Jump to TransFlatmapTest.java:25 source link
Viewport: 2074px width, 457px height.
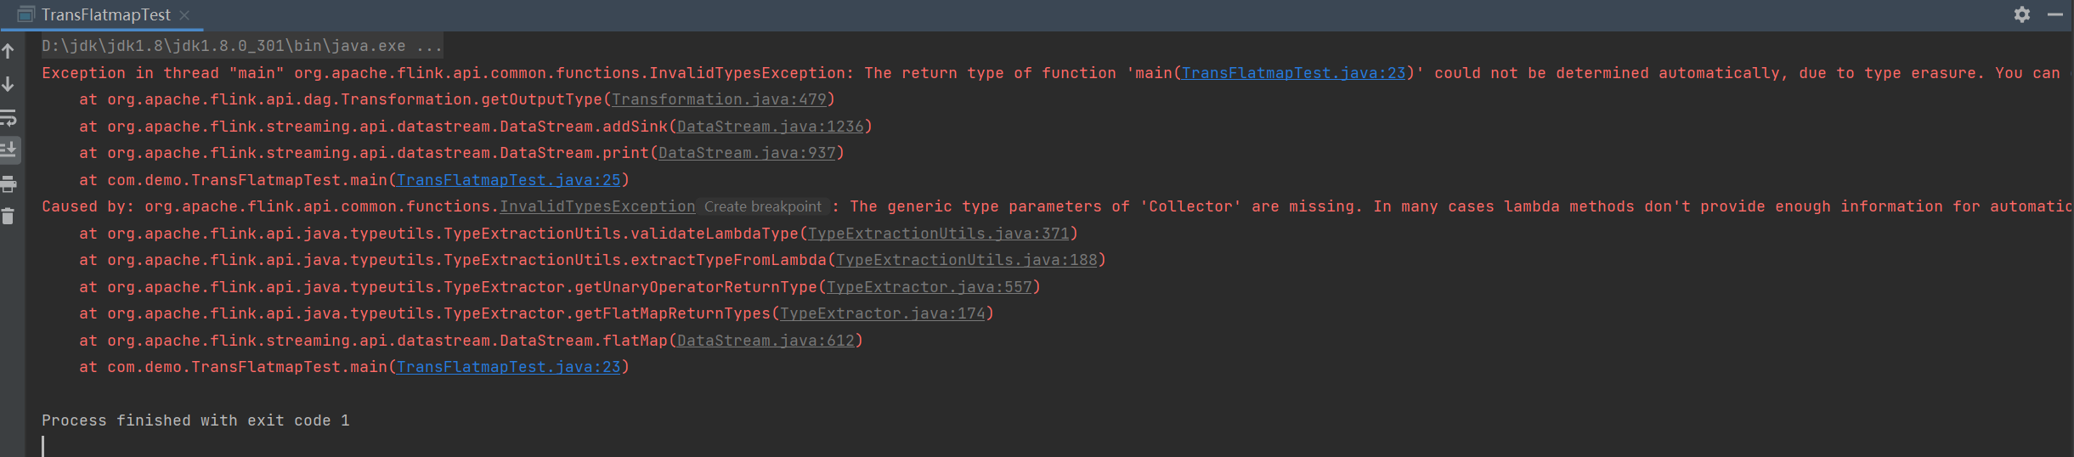click(x=508, y=180)
